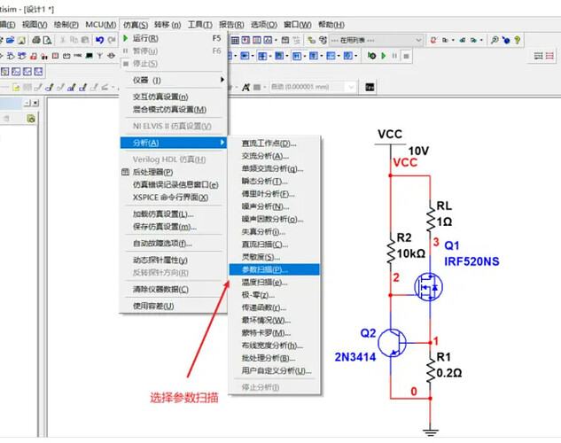This screenshot has width=561, height=443.
Task: Open Print Preview from the toolbar
Action: (x=47, y=40)
